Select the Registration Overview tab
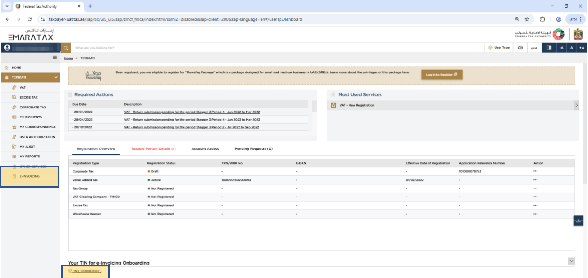The width and height of the screenshot is (588, 278). point(96,149)
